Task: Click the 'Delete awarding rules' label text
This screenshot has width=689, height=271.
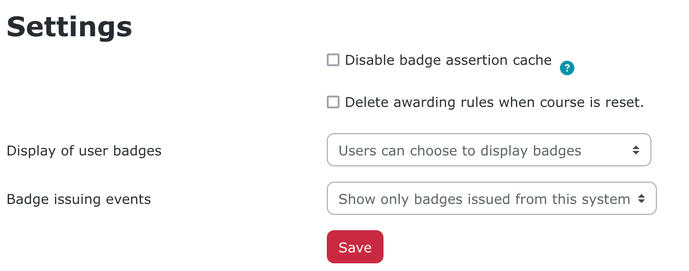Action: click(x=494, y=102)
